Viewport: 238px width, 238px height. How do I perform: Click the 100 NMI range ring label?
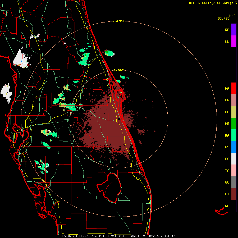tap(119, 21)
